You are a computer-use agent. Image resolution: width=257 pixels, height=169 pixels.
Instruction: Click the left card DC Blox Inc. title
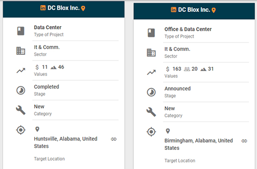pos(64,8)
